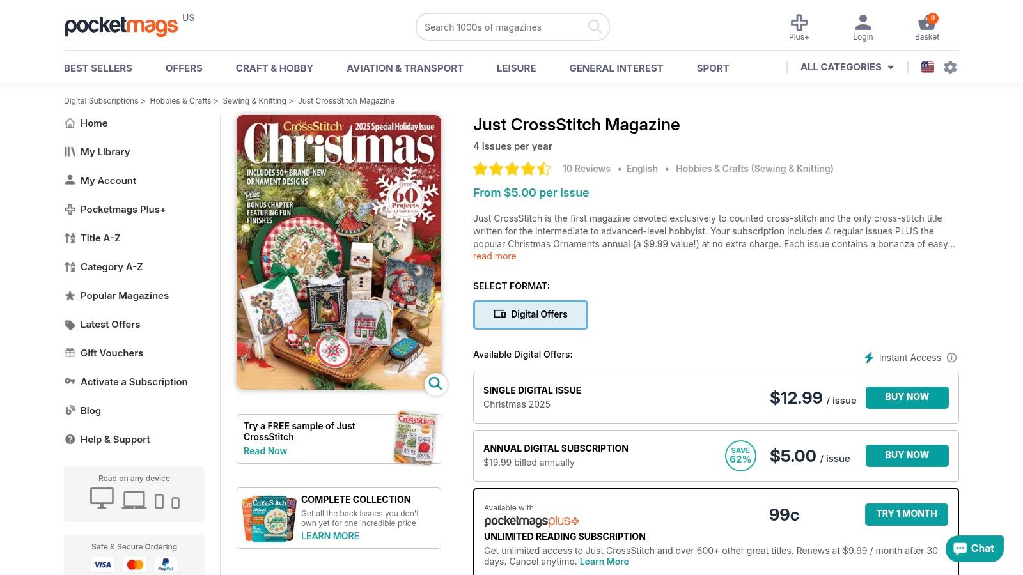Screen dimensions: 1023x575
Task: Expand the All Categories dropdown
Action: pyautogui.click(x=847, y=67)
